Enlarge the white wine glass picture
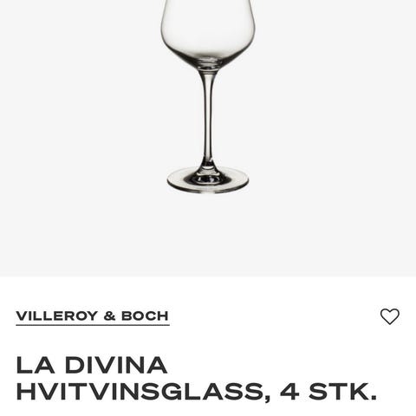Image resolution: width=416 pixels, height=416 pixels. (x=208, y=138)
